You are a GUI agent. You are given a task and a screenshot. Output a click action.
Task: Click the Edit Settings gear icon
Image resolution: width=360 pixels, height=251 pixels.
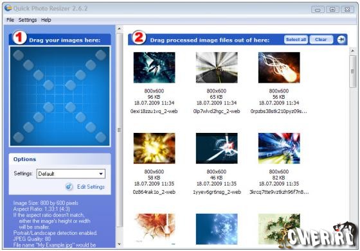(x=69, y=187)
